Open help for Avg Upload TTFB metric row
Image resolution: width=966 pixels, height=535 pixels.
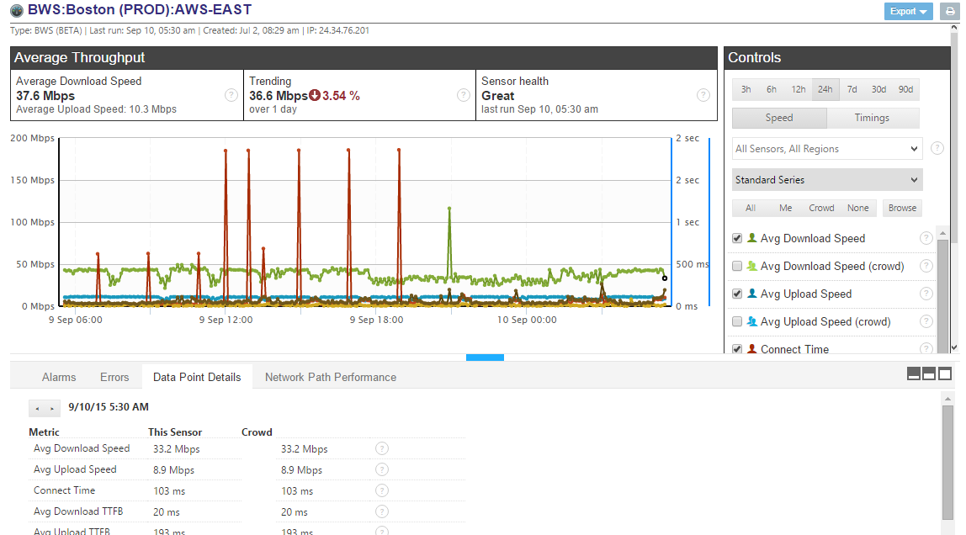382,532
